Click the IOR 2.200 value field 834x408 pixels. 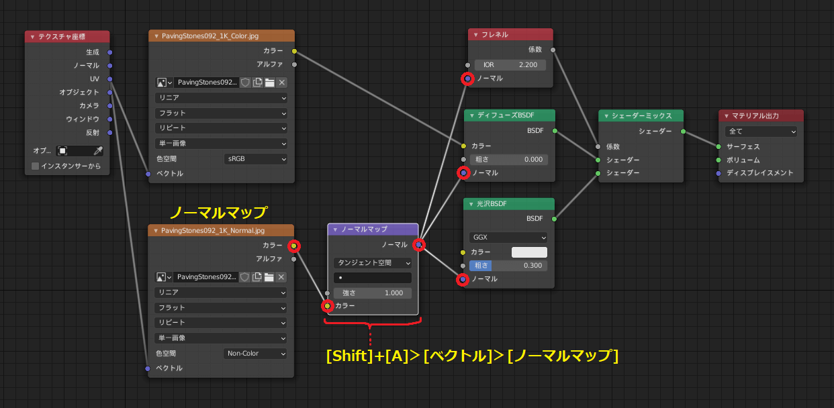click(510, 65)
